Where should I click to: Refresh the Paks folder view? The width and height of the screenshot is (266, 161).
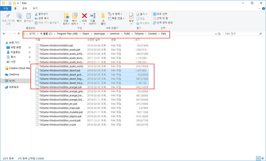[x=219, y=34]
